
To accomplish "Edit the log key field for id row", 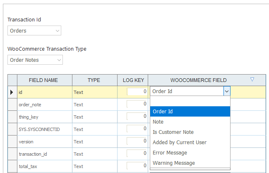I will pyautogui.click(x=137, y=91).
